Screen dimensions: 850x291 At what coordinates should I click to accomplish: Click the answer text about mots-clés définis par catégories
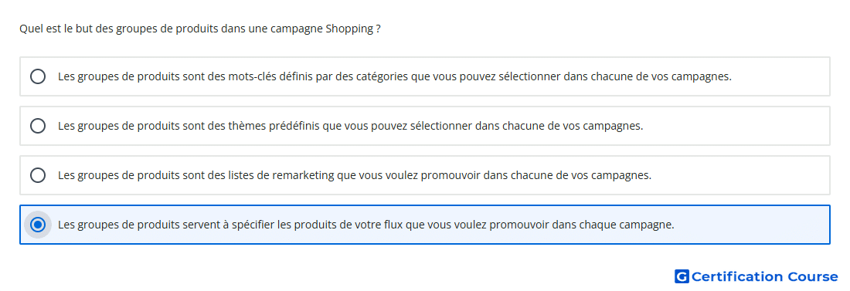click(395, 76)
